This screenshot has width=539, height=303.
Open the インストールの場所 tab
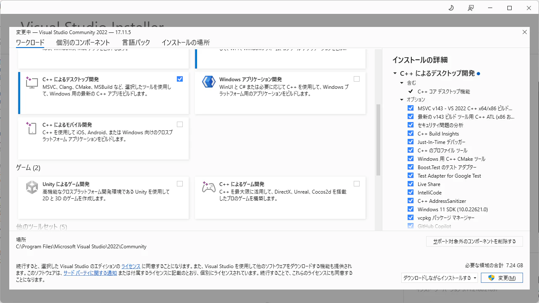(186, 43)
